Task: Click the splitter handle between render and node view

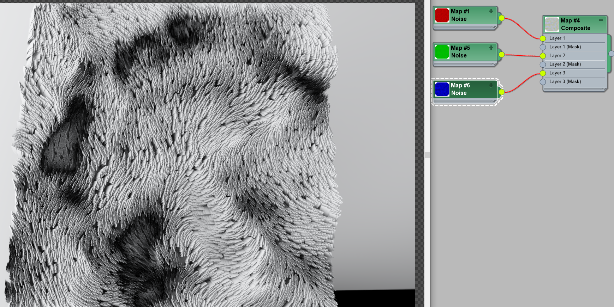Action: click(x=427, y=155)
